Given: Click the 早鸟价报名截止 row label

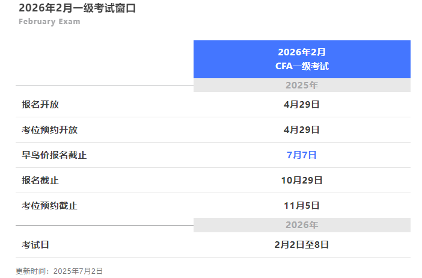Looking at the screenshot, I should pos(54,155).
